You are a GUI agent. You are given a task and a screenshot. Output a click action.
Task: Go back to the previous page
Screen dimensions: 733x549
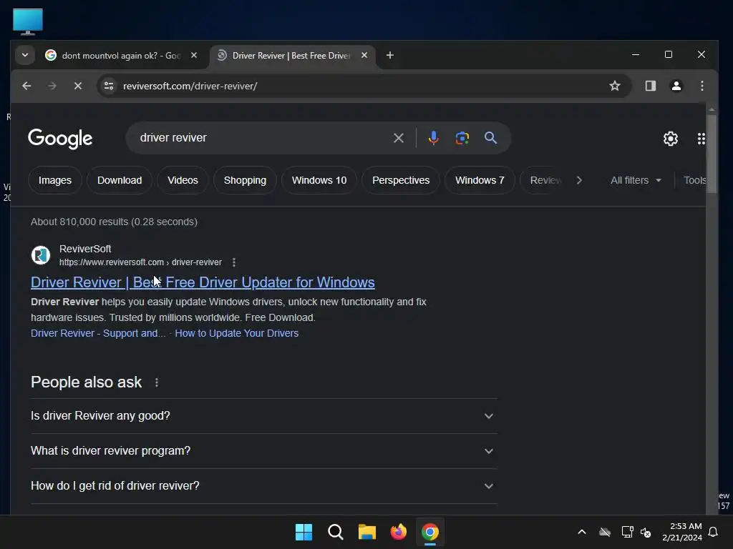coord(26,86)
